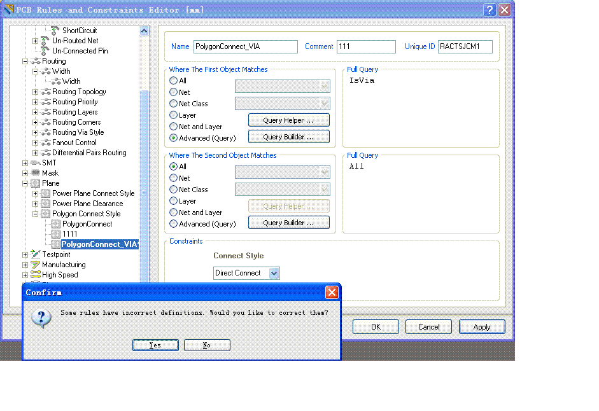Click the Plane category icon
This screenshot has width=599, height=411.
point(36,183)
